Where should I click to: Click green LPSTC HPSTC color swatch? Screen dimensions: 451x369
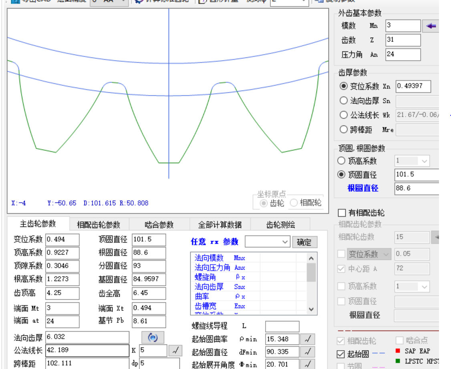click(x=398, y=361)
